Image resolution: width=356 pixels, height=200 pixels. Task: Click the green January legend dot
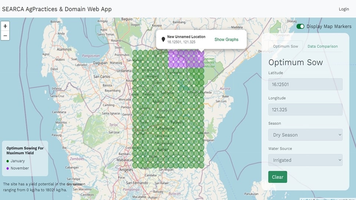click(x=8, y=161)
